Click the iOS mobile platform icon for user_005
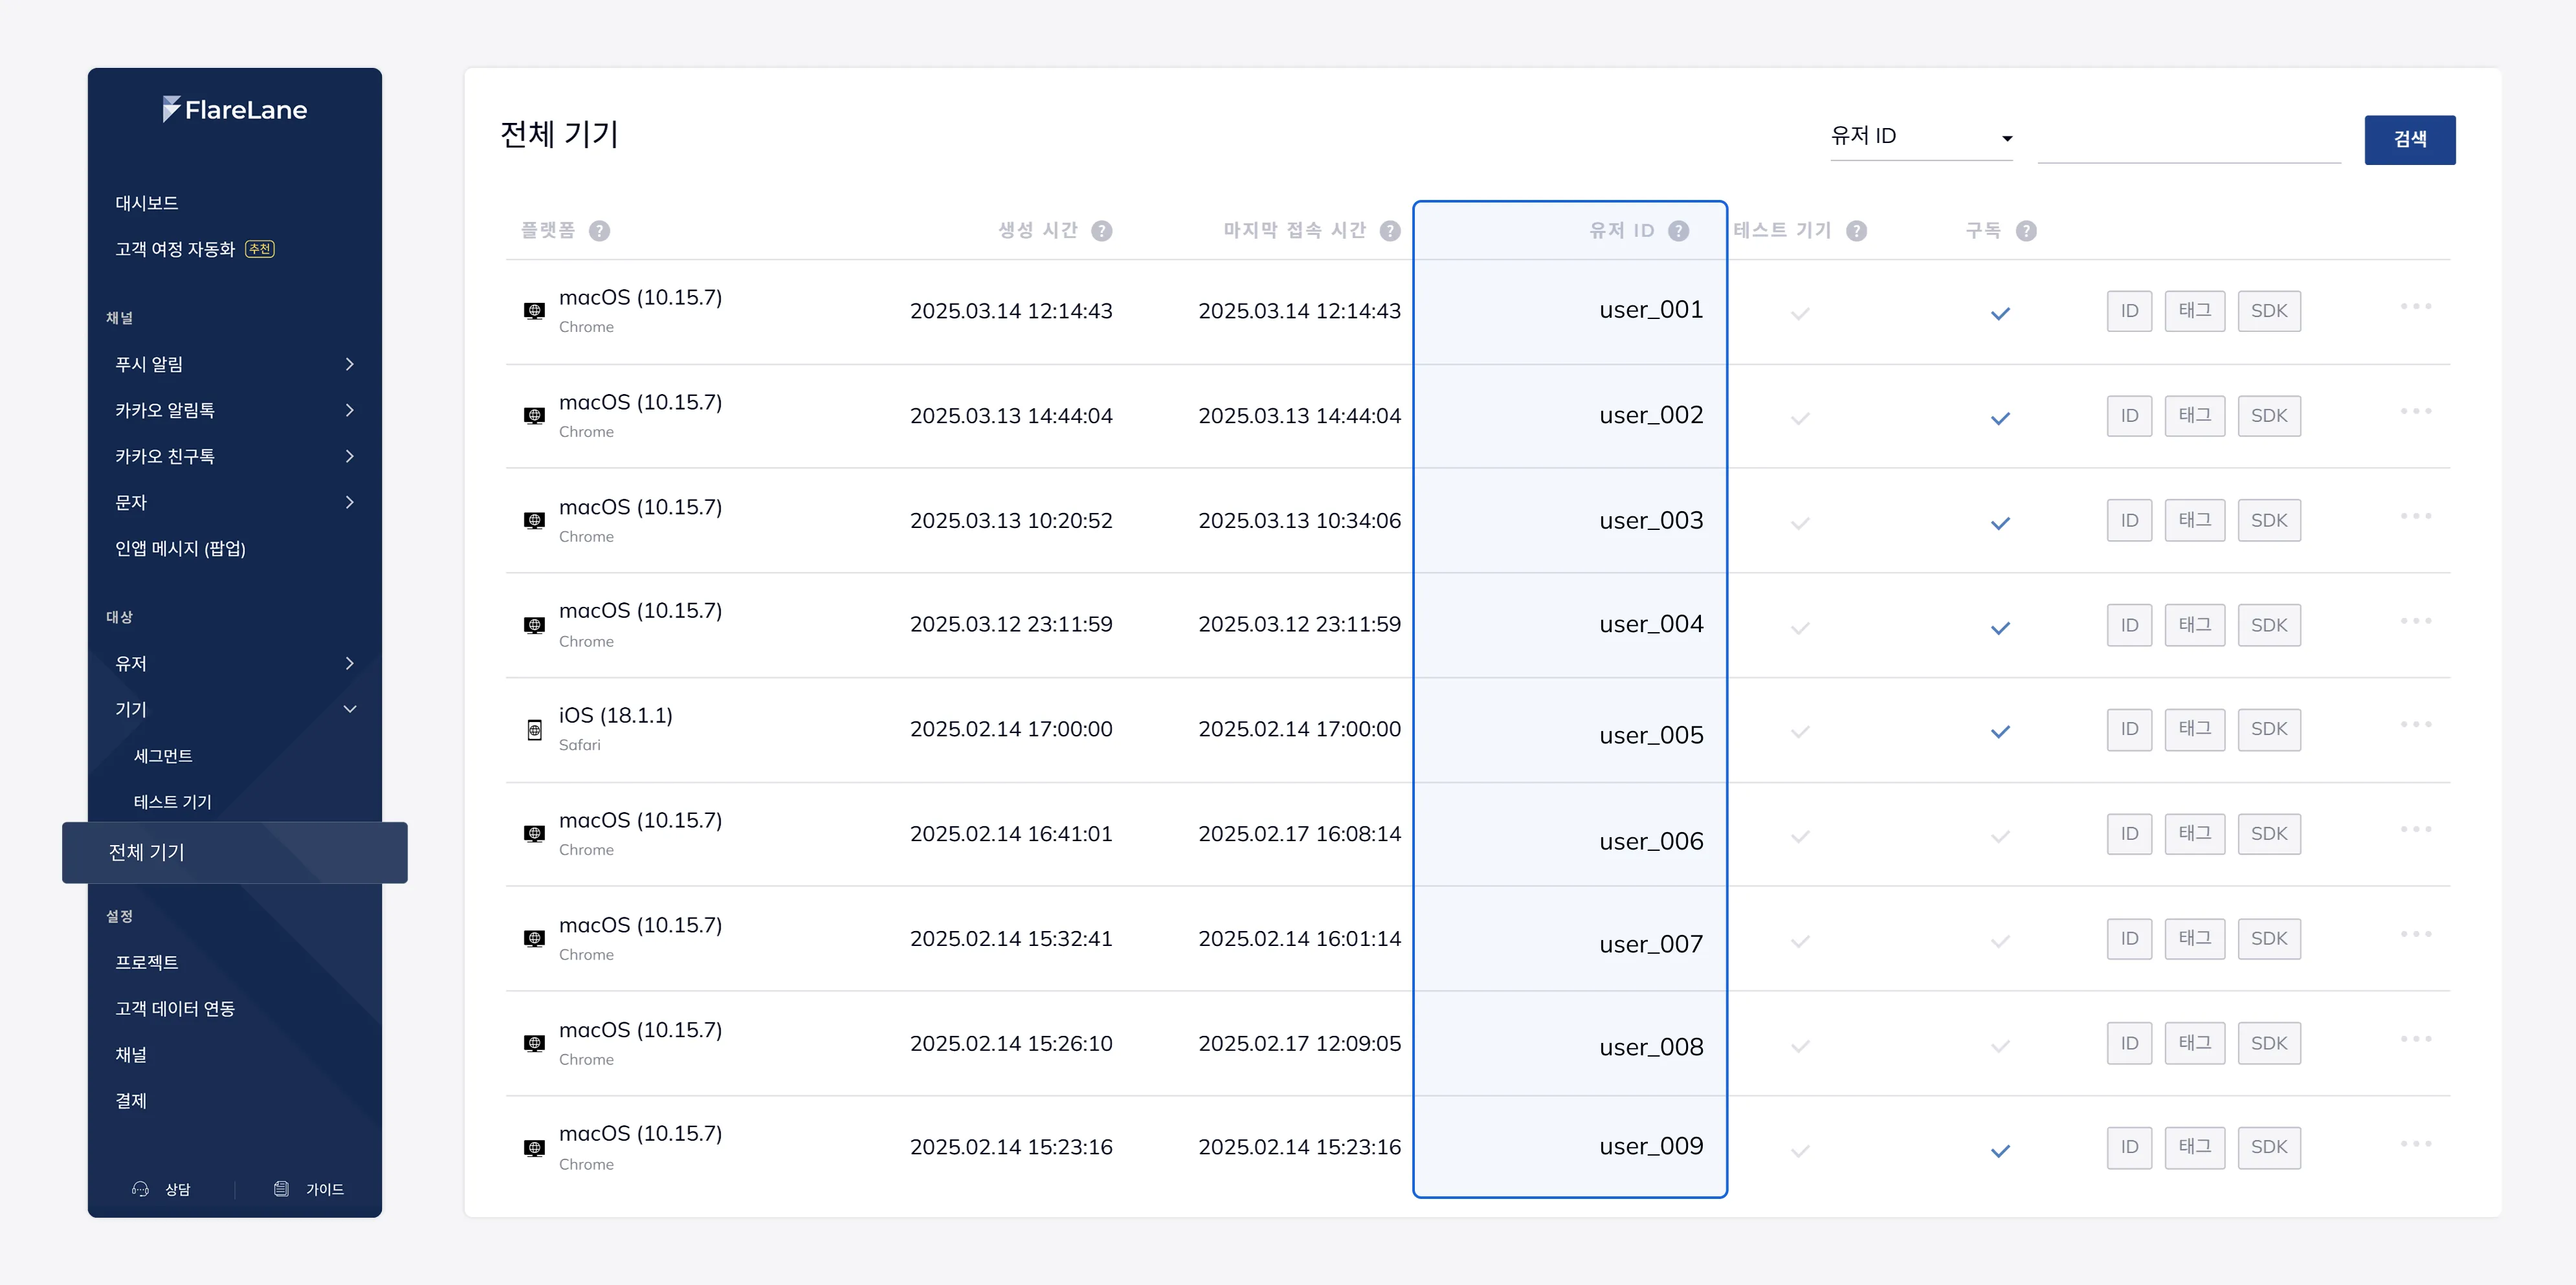This screenshot has height=1285, width=2576. [x=535, y=730]
